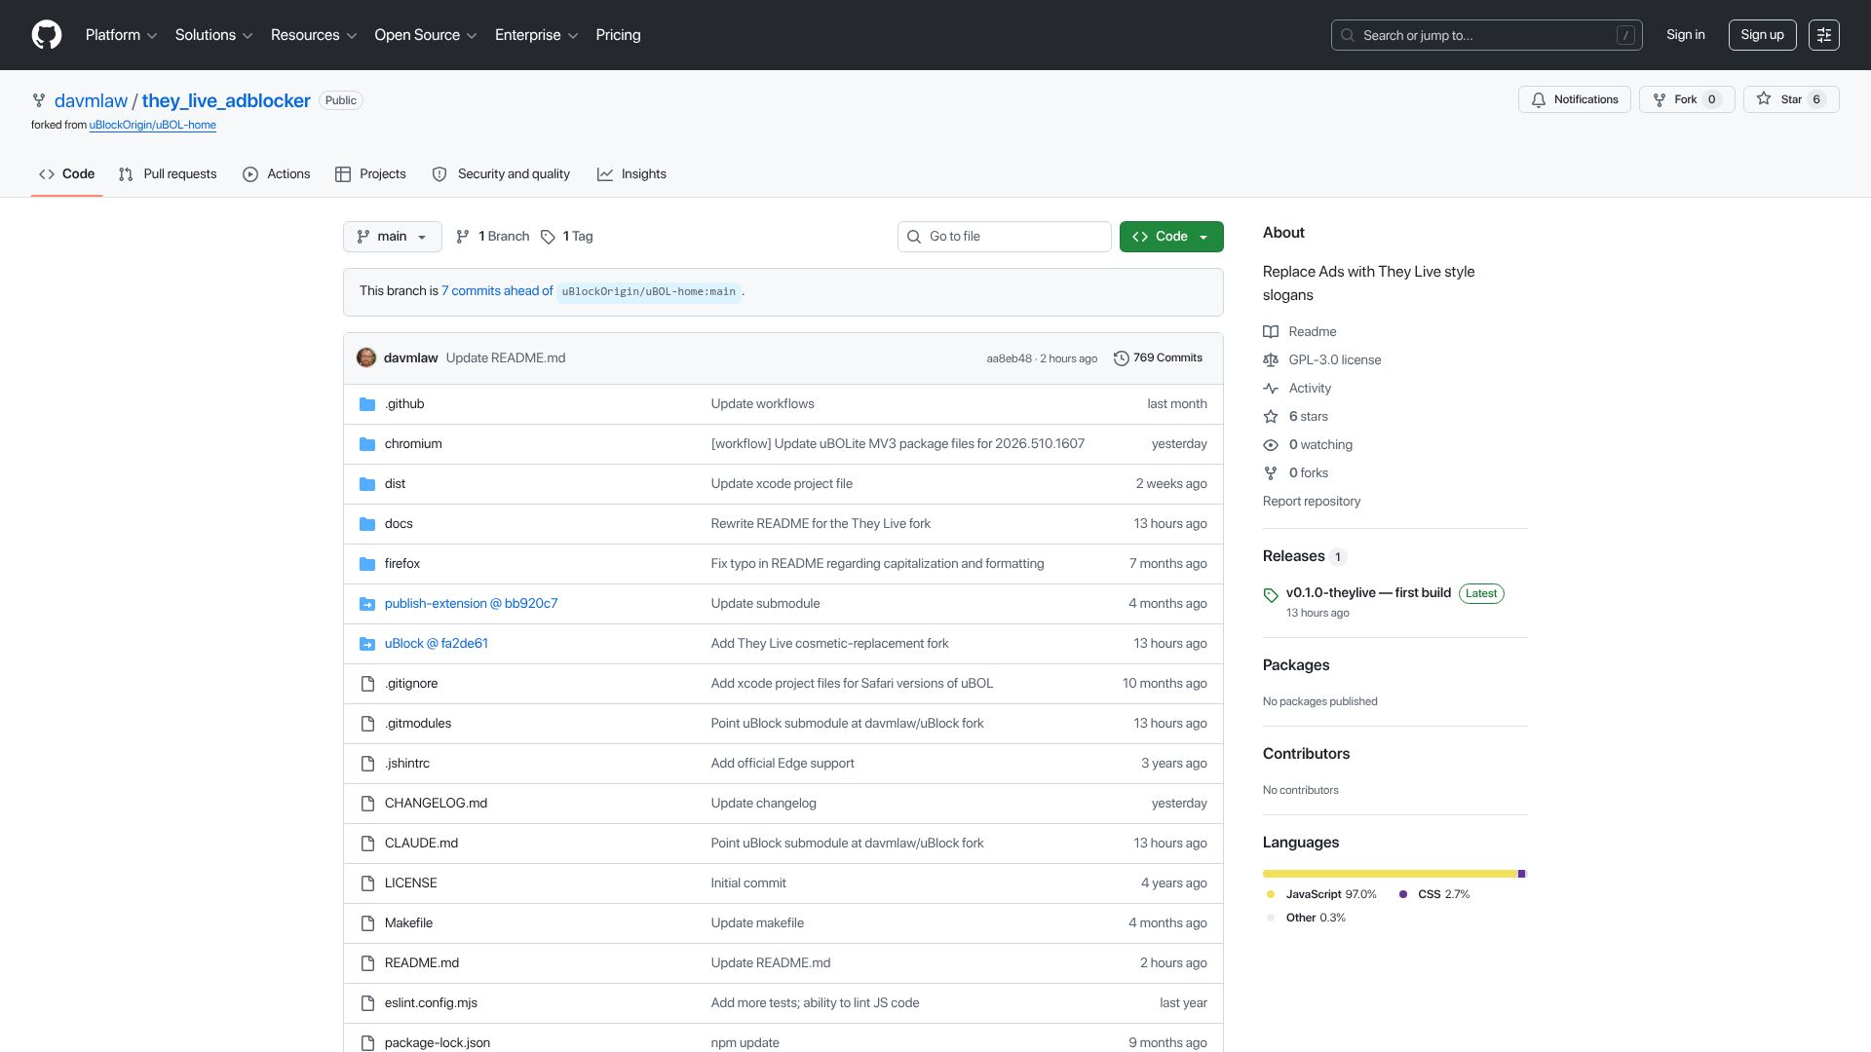Open the Projects tab

tap(370, 174)
